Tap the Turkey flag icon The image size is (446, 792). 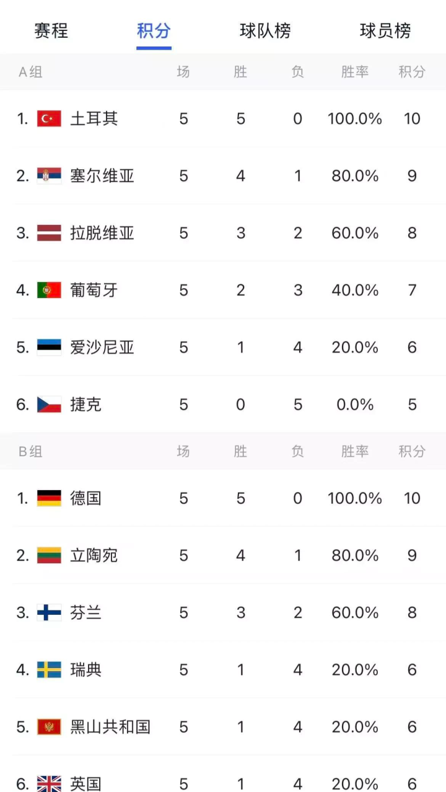point(49,118)
